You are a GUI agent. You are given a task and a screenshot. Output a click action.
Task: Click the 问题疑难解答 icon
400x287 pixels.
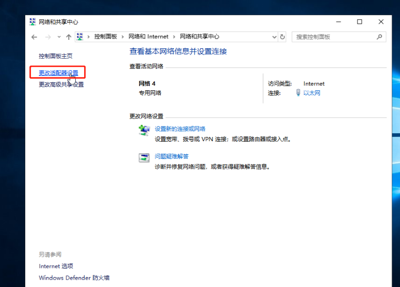pyautogui.click(x=144, y=158)
